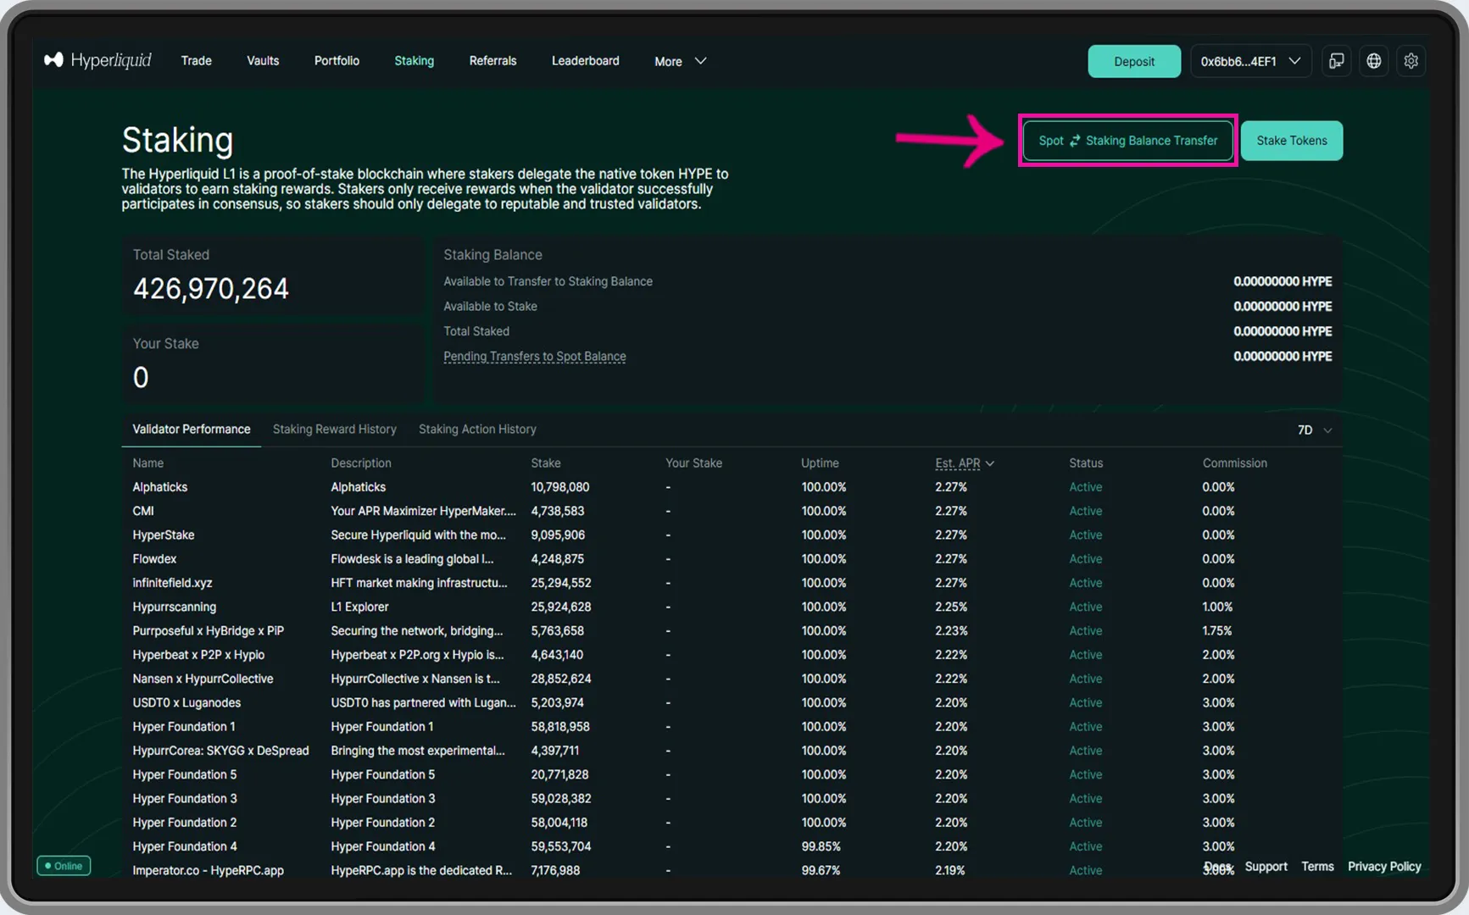This screenshot has height=915, width=1469.
Task: Click the Online status indicator
Action: click(64, 866)
